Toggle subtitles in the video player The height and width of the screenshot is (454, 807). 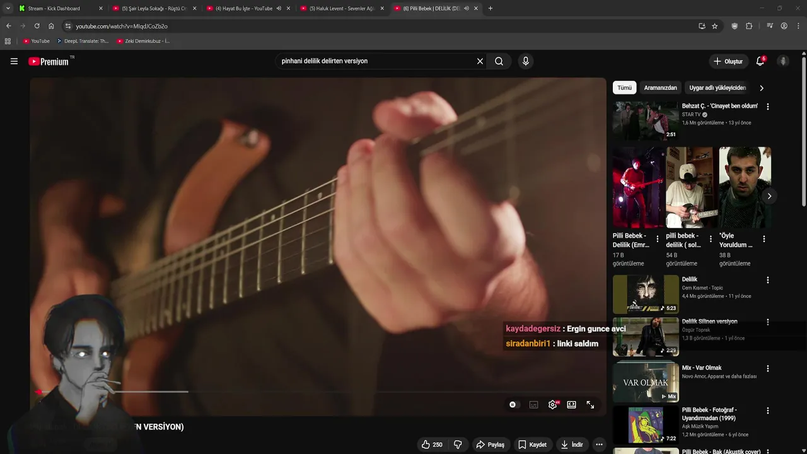pos(533,405)
